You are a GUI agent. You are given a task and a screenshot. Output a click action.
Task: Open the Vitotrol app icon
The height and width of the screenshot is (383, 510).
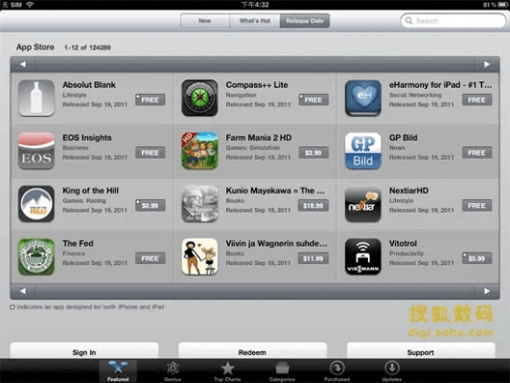(363, 257)
